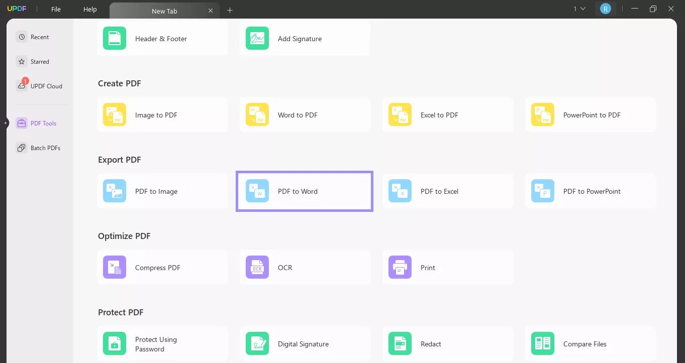Click the Starred star icon in sidebar
This screenshot has height=363, width=685.
coord(21,61)
